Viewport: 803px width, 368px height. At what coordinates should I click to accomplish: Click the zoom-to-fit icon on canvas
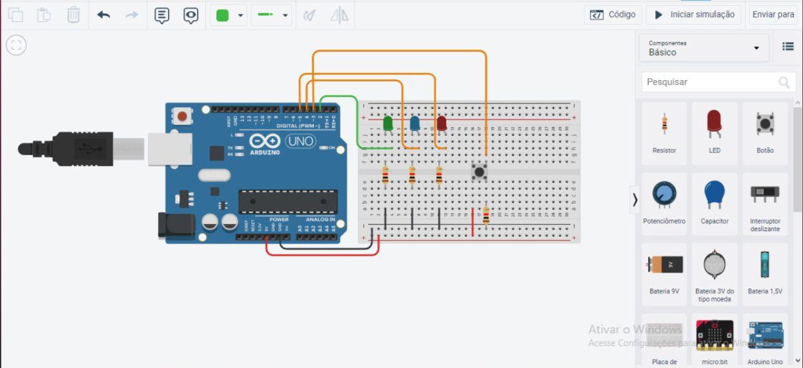pos(16,45)
